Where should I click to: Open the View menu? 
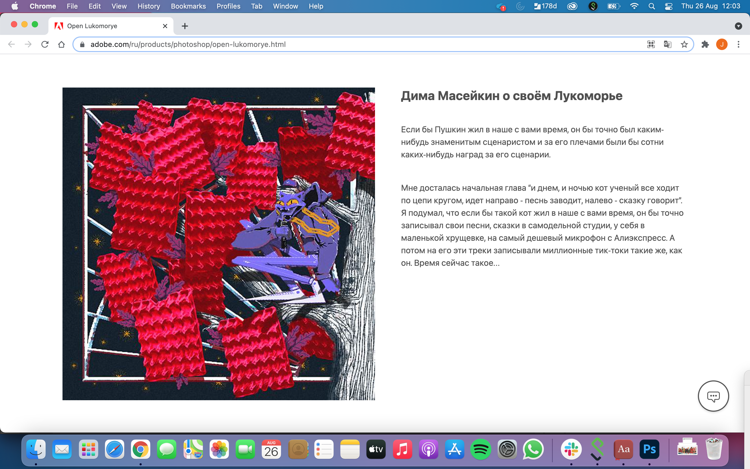[119, 6]
